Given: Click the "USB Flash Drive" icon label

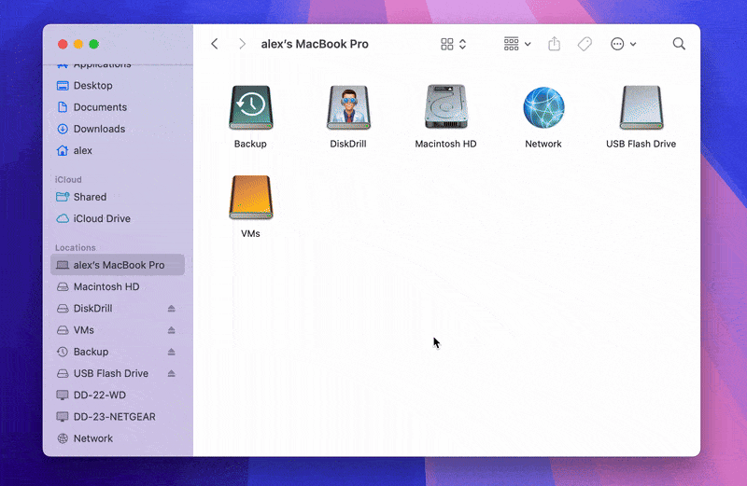Looking at the screenshot, I should pyautogui.click(x=641, y=144).
